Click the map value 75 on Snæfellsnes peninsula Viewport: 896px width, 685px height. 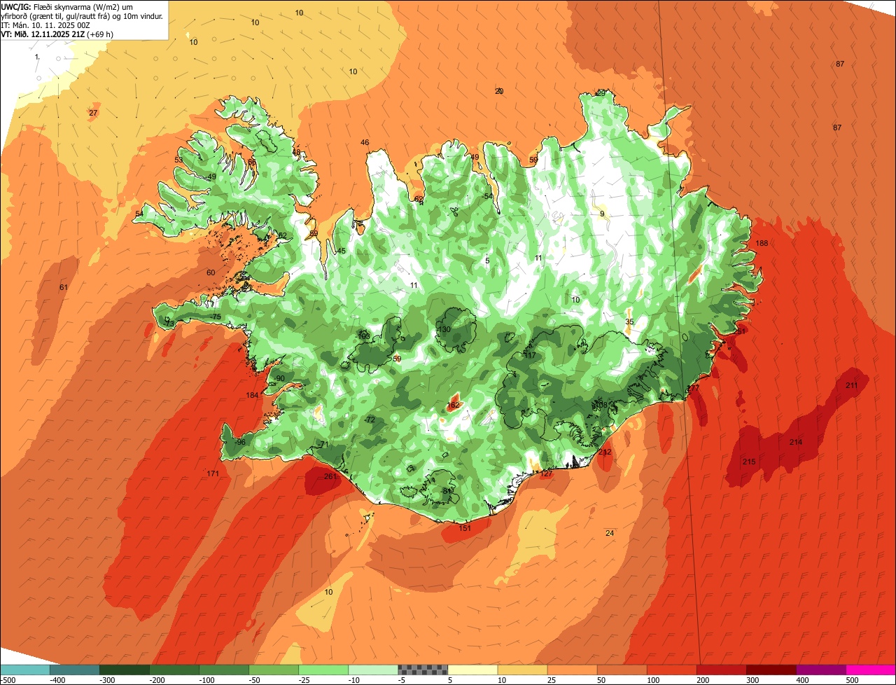tap(216, 317)
